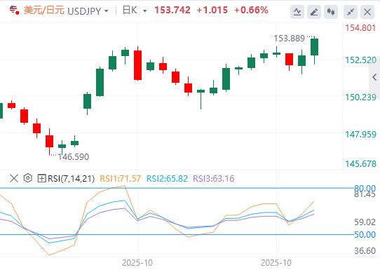Click the 59.02 RSI axis label
The height and width of the screenshot is (270, 380).
coord(365,222)
